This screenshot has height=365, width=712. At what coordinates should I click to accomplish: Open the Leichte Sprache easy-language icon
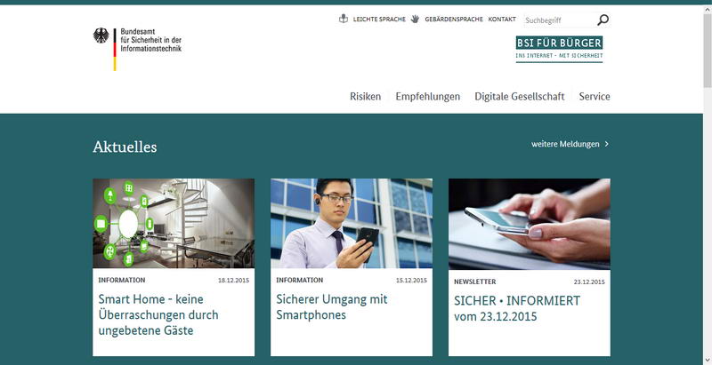344,19
